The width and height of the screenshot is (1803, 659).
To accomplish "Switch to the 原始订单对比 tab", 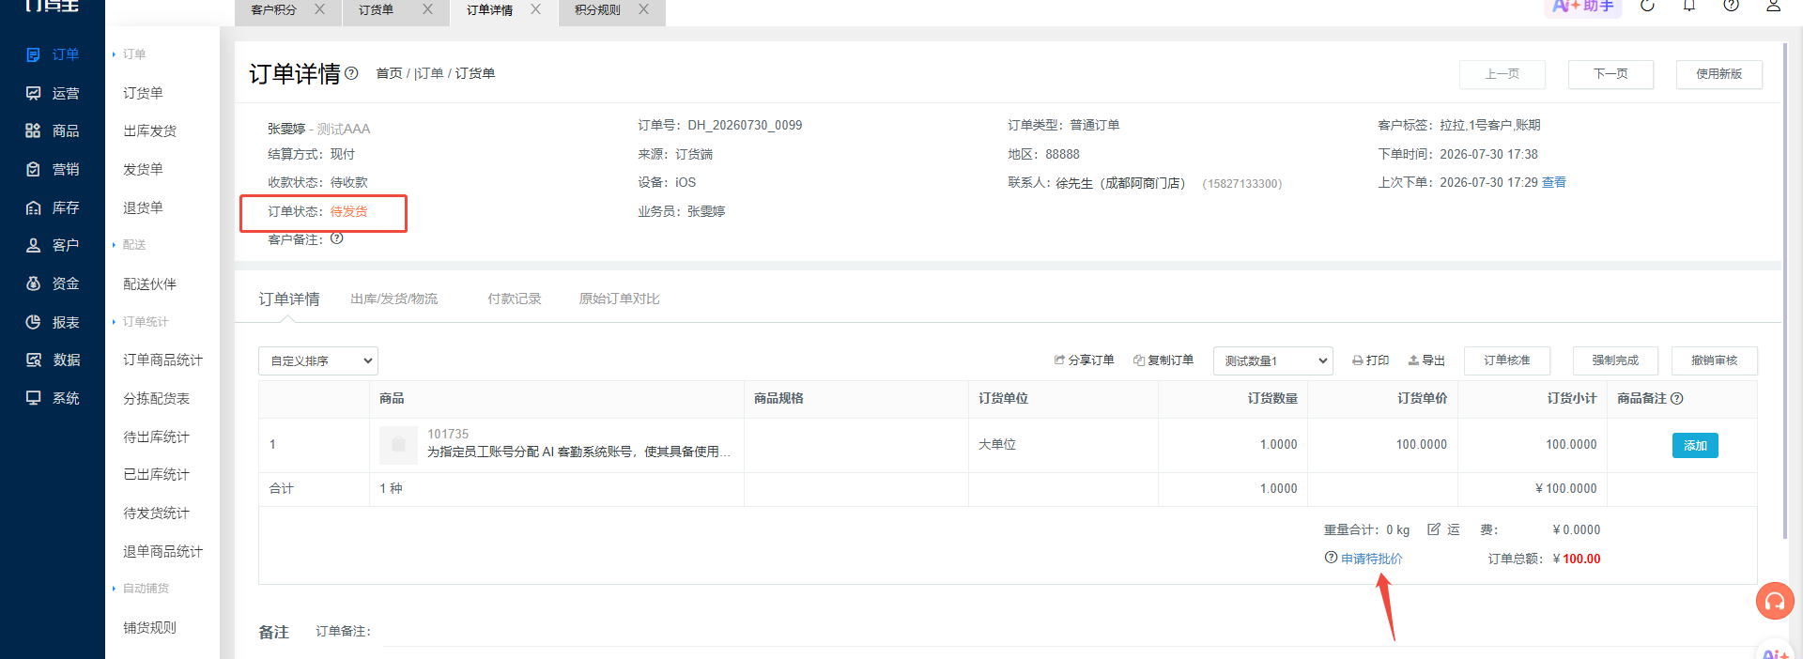I will (619, 299).
